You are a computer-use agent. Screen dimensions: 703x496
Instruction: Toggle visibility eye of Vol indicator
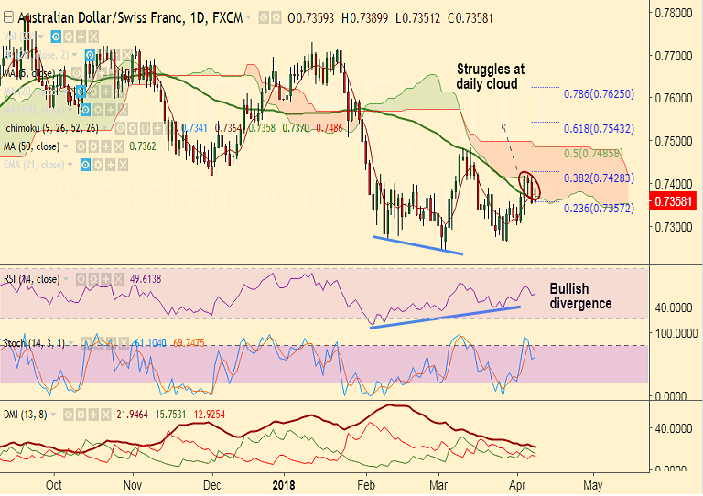56,37
